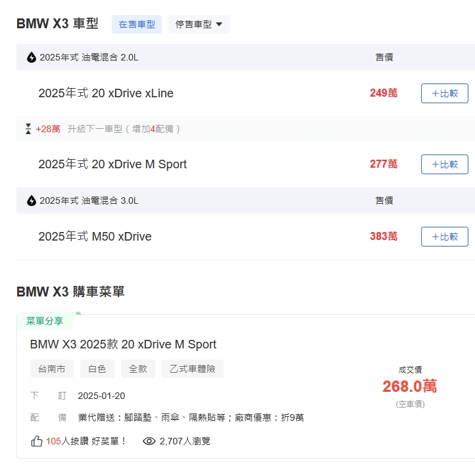Click the thumbs-up like icon

click(37, 441)
